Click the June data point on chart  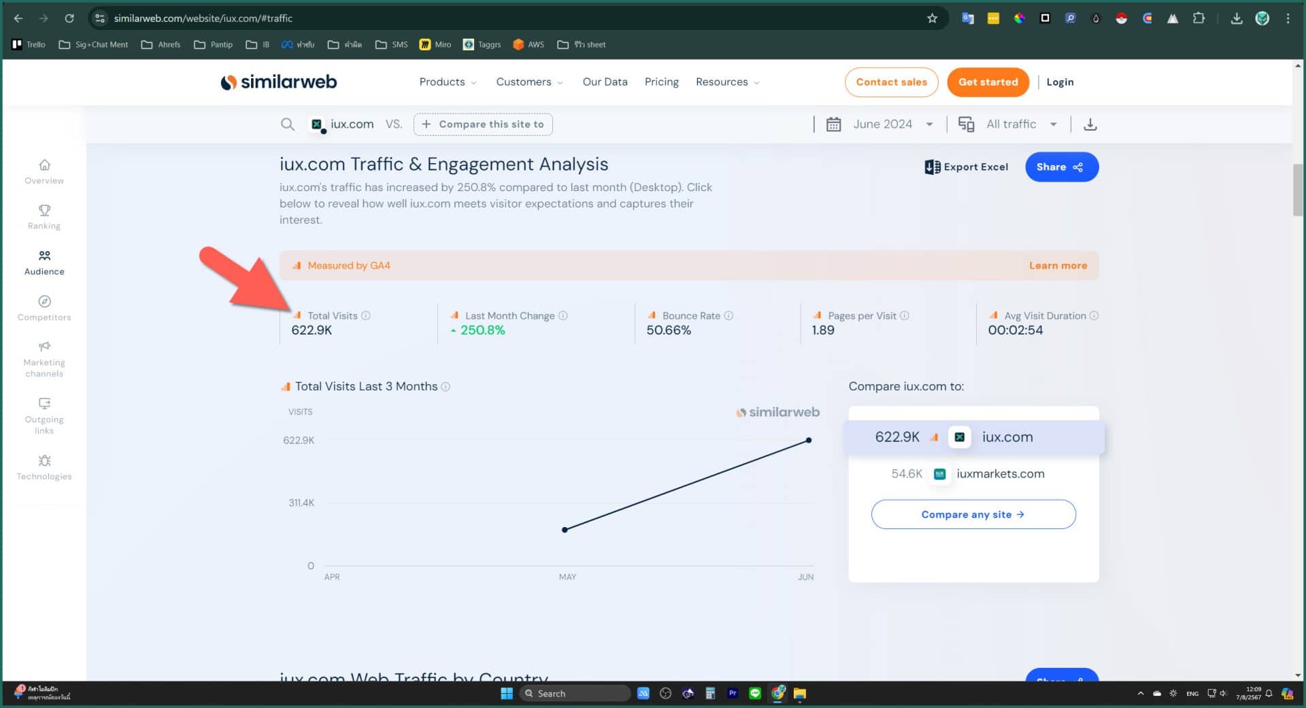809,440
